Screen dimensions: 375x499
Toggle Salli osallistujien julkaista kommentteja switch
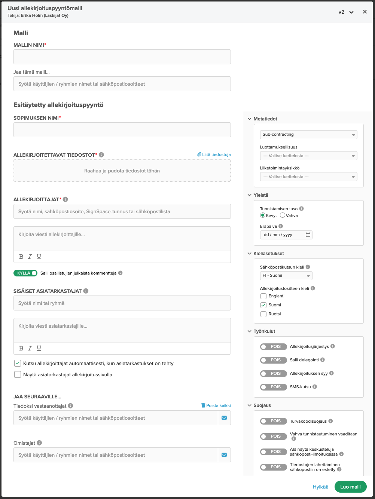point(25,273)
